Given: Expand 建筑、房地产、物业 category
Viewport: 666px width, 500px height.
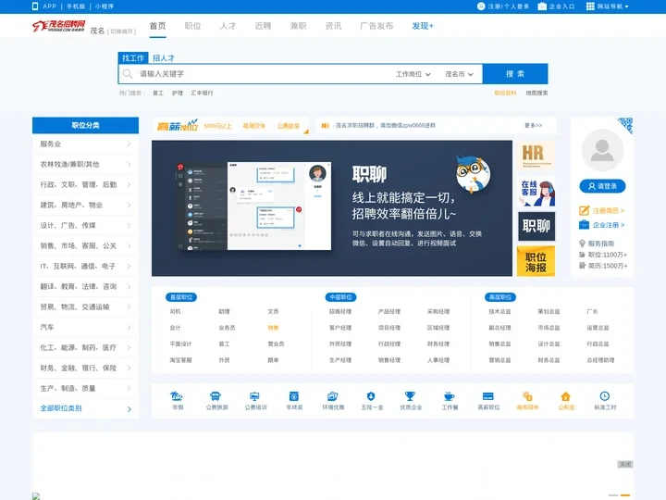Looking at the screenshot, I should tap(85, 206).
